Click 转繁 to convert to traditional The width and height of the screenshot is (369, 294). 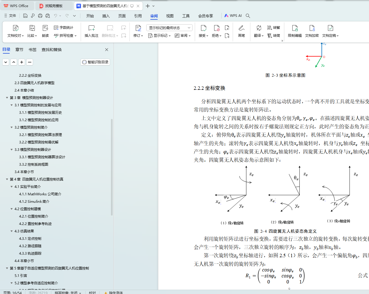(x=274, y=28)
